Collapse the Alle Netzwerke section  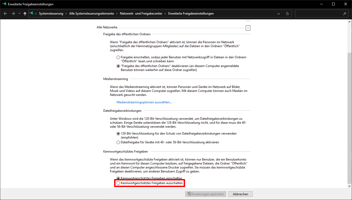click(248, 28)
